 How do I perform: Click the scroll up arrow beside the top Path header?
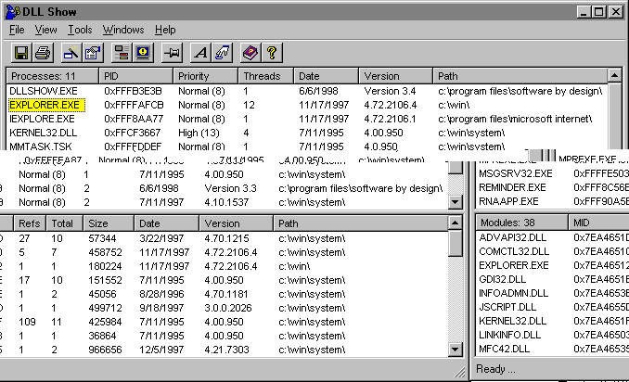click(x=614, y=75)
